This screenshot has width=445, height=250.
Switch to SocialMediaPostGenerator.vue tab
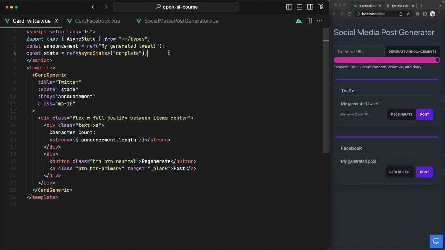coord(181,21)
